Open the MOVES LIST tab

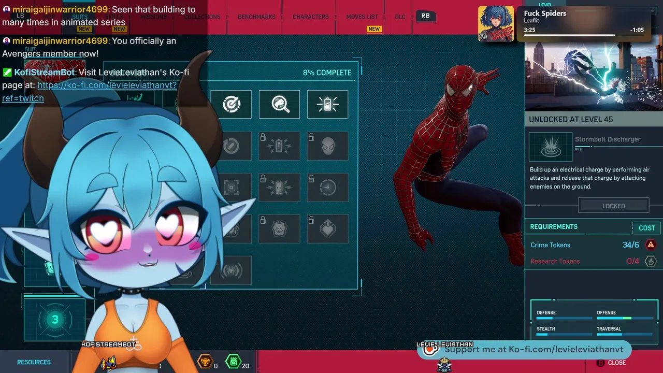[x=362, y=17]
